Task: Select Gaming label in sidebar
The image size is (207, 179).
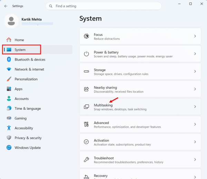Action: [x=21, y=118]
